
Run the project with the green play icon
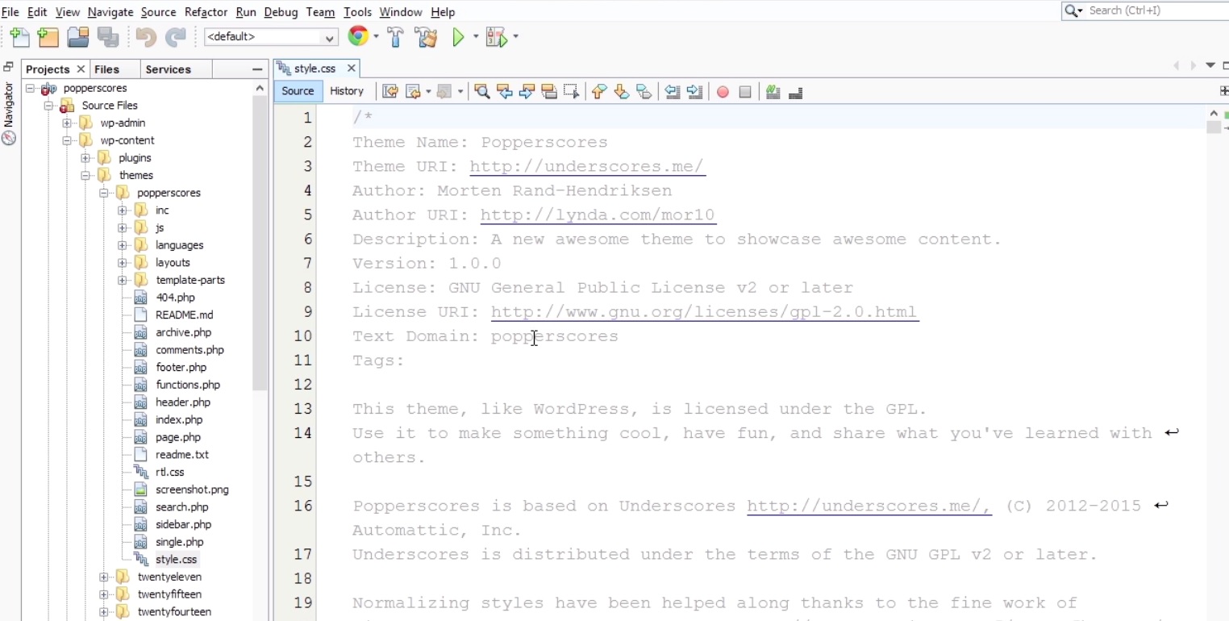pyautogui.click(x=459, y=37)
